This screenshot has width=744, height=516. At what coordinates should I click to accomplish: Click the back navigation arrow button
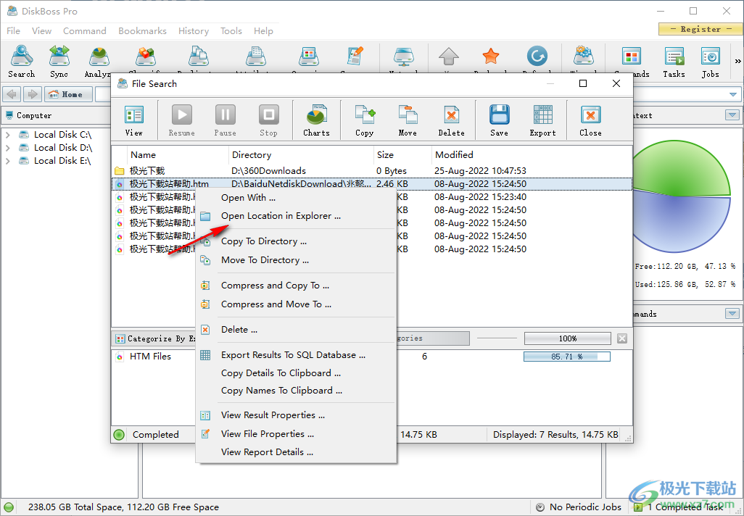tap(12, 94)
